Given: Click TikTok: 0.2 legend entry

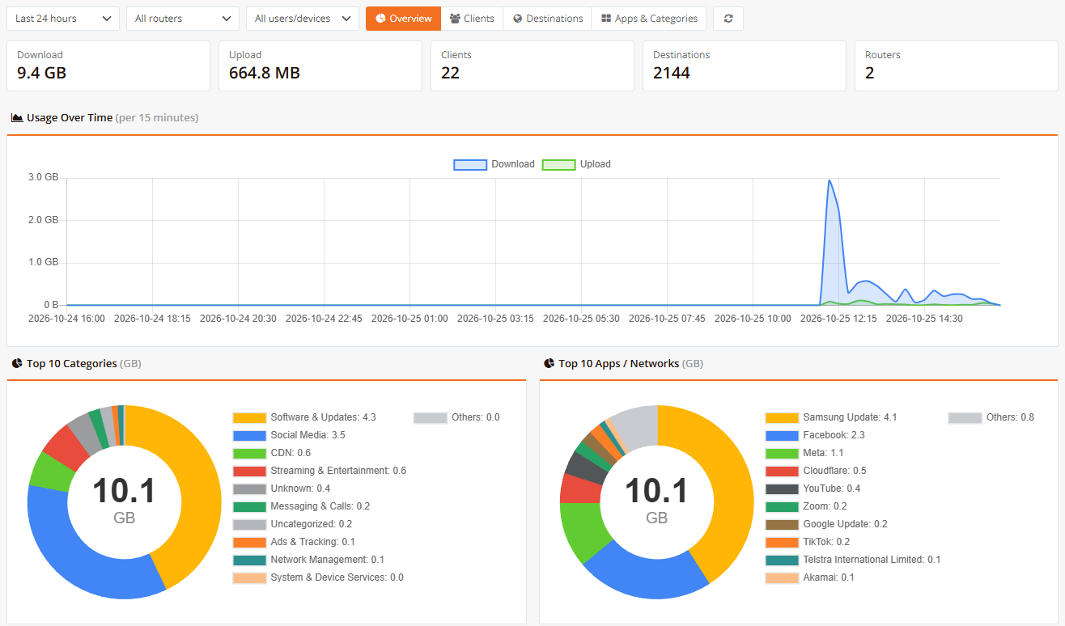Looking at the screenshot, I should coord(808,542).
